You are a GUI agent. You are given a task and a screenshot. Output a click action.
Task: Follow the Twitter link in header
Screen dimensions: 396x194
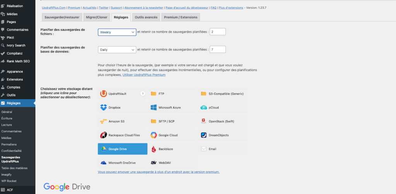pyautogui.click(x=104, y=8)
